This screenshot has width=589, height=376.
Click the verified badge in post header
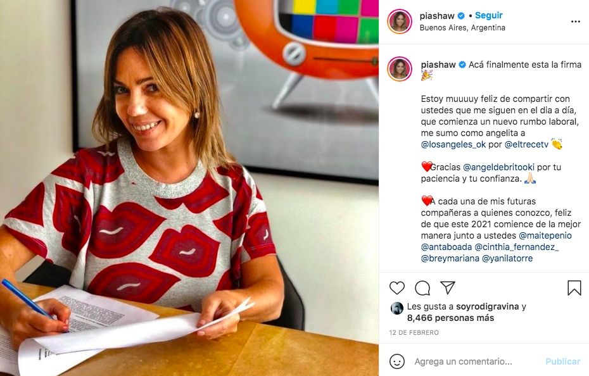point(461,16)
